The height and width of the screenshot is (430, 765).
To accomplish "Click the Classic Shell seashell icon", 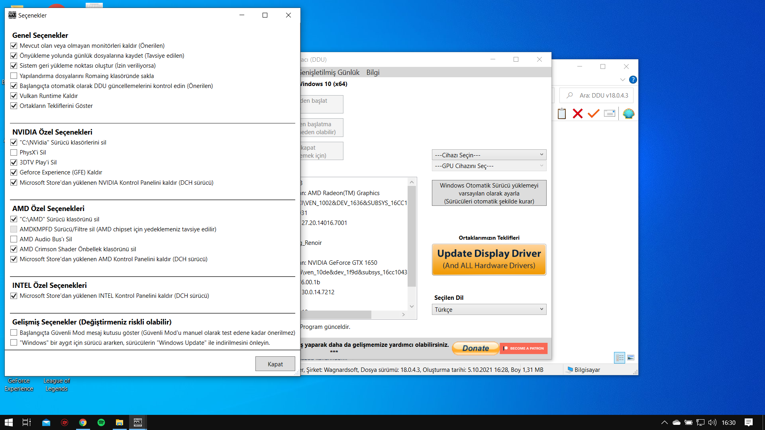I will click(628, 114).
